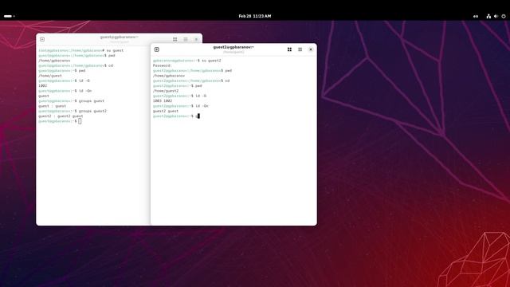Click '/home/gpbaranov' output in guest2 terminal
Screen dimensions: 510x287
coord(169,76)
